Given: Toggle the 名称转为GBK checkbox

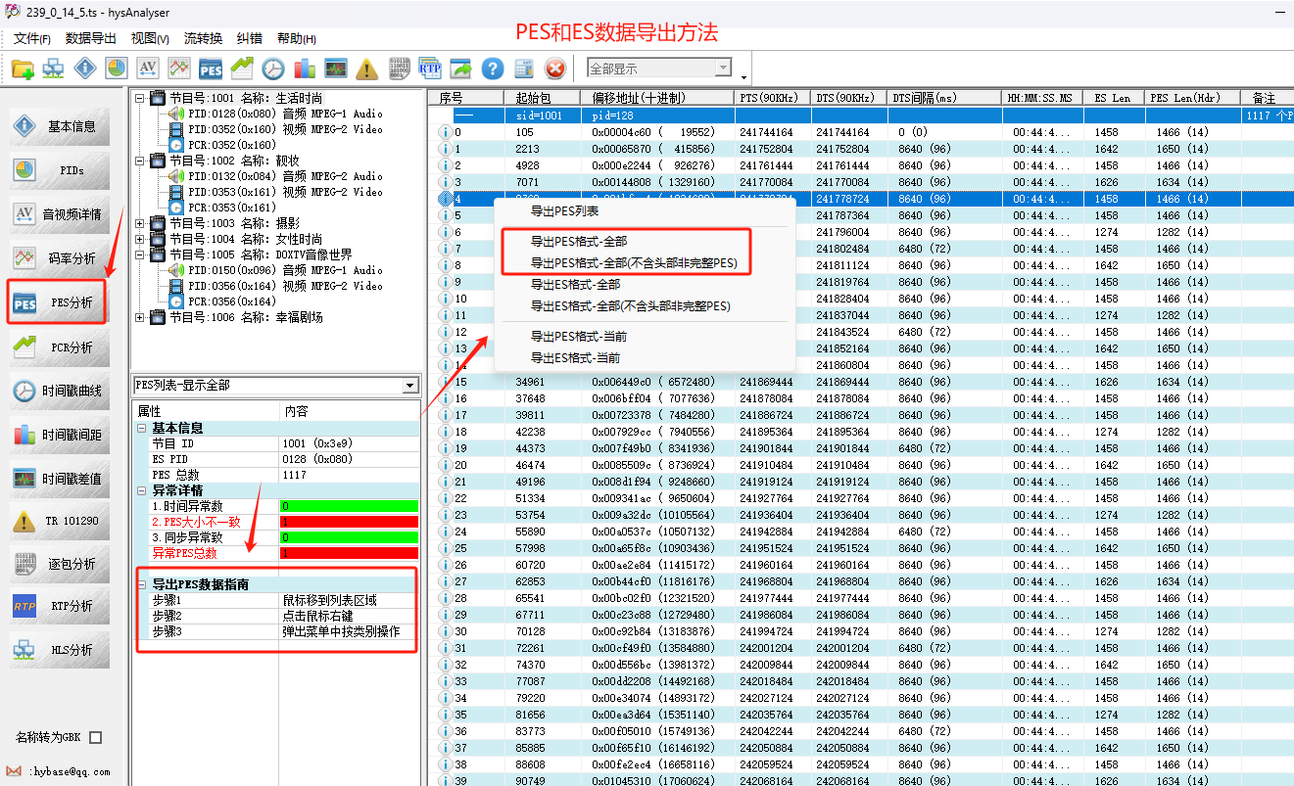Looking at the screenshot, I should (x=95, y=737).
